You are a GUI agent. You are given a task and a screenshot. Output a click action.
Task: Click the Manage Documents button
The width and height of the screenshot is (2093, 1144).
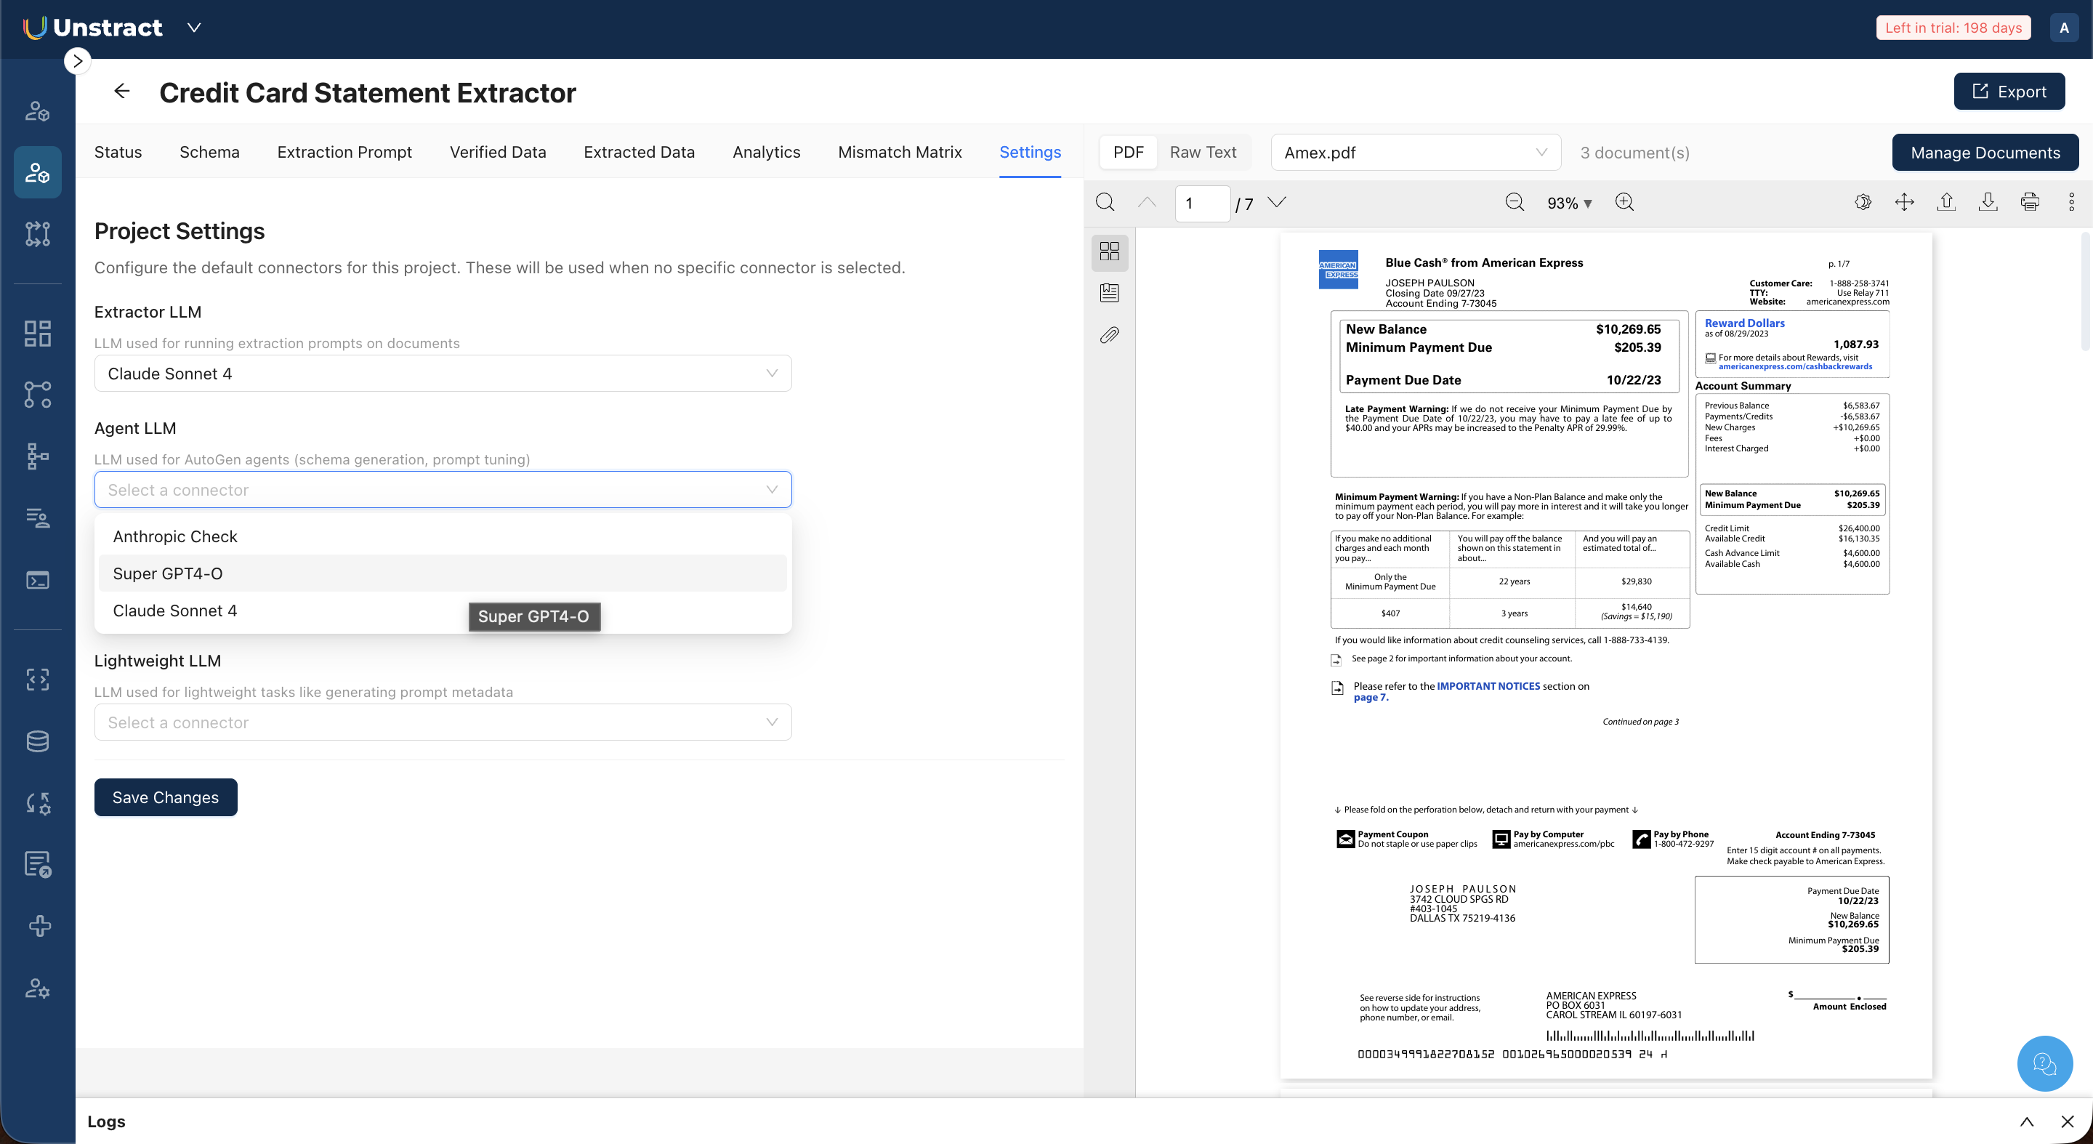[1984, 153]
